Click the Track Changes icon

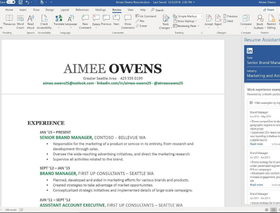point(166,18)
